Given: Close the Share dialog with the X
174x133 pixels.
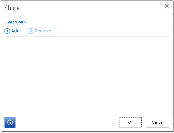Looking at the screenshot, I should 167,6.
